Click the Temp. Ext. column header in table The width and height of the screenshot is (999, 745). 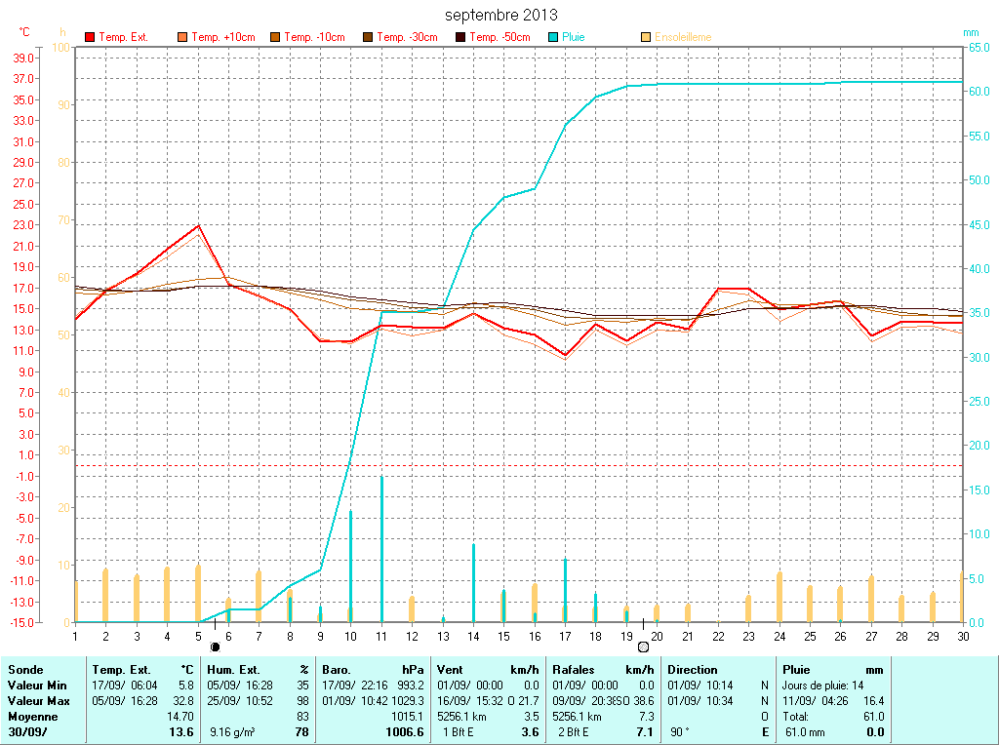coord(121,670)
